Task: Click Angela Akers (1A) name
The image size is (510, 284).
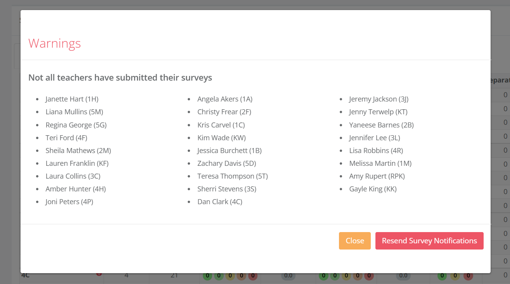Action: pos(225,99)
